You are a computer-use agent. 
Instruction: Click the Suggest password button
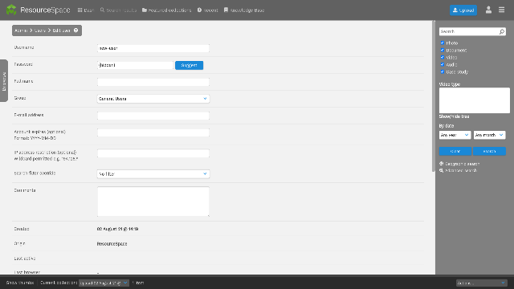click(x=190, y=65)
